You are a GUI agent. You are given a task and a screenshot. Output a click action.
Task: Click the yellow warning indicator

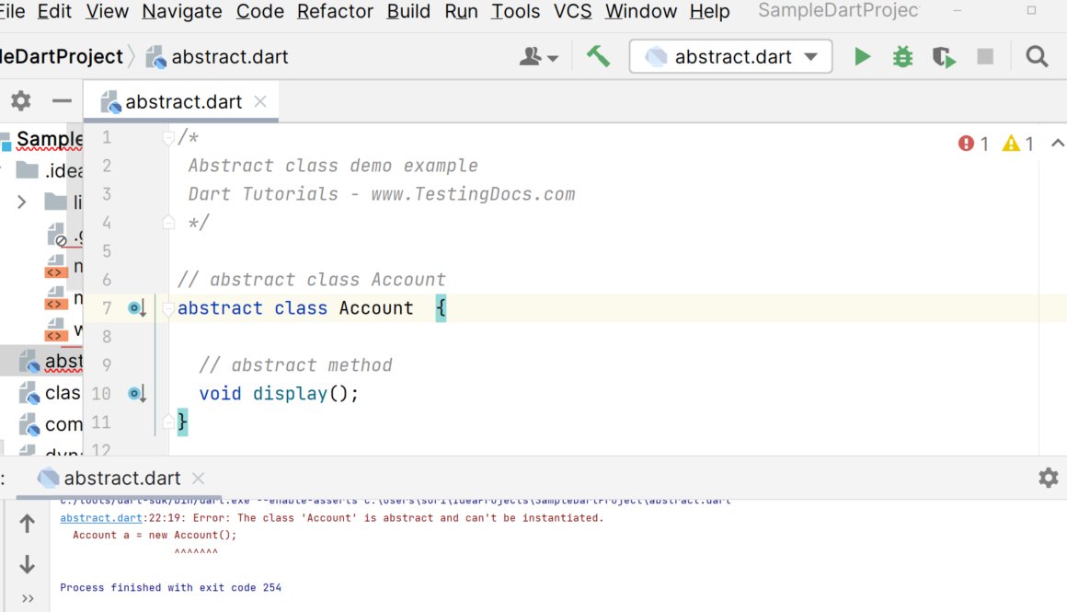(1018, 144)
